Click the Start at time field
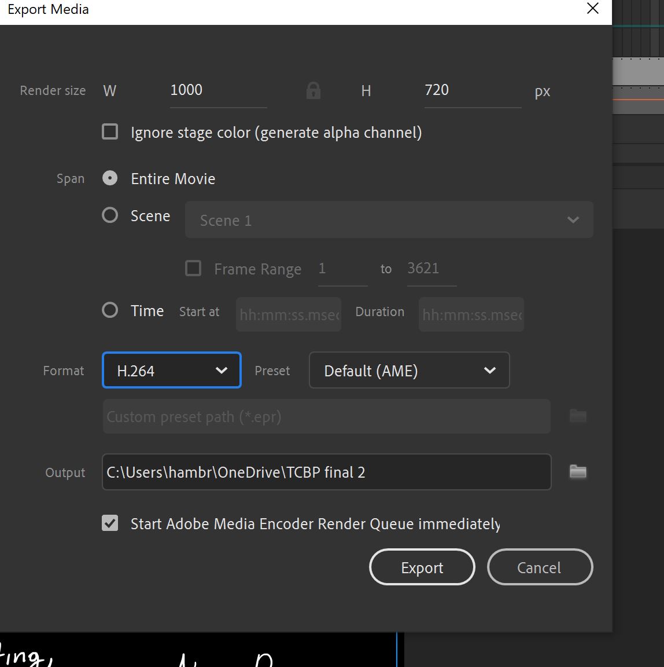Viewport: 664px width, 667px height. (x=288, y=314)
